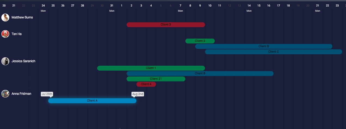
Task: Open Tan Ha's avatar photo
Action: (5, 34)
